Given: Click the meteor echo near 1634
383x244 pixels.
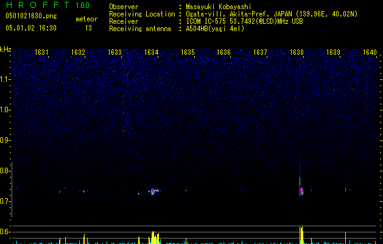Looking at the screenshot, I should click(x=154, y=191).
